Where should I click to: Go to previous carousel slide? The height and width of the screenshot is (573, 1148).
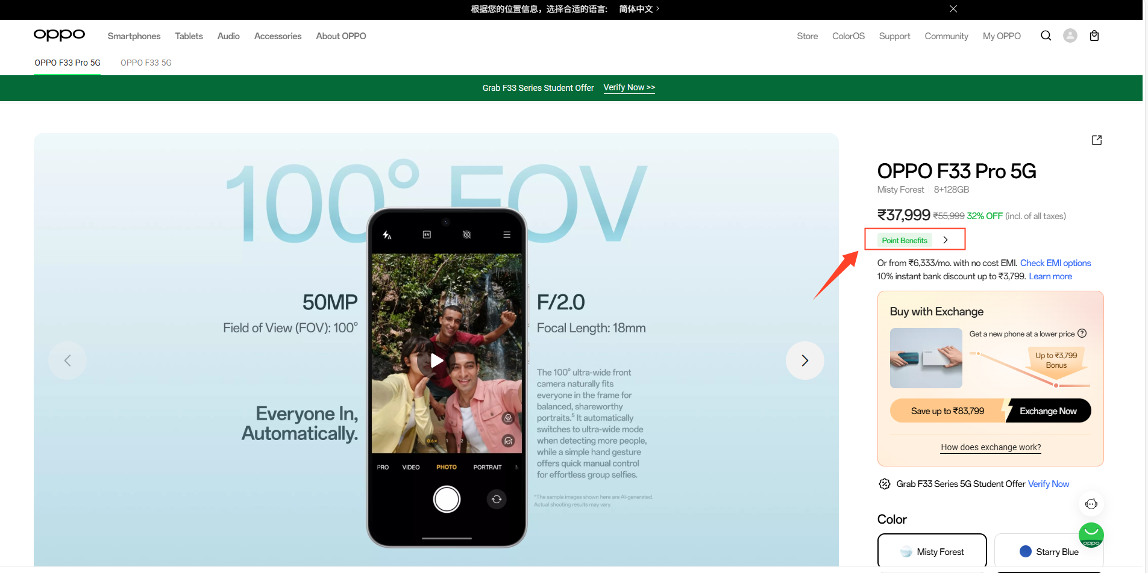[67, 361]
